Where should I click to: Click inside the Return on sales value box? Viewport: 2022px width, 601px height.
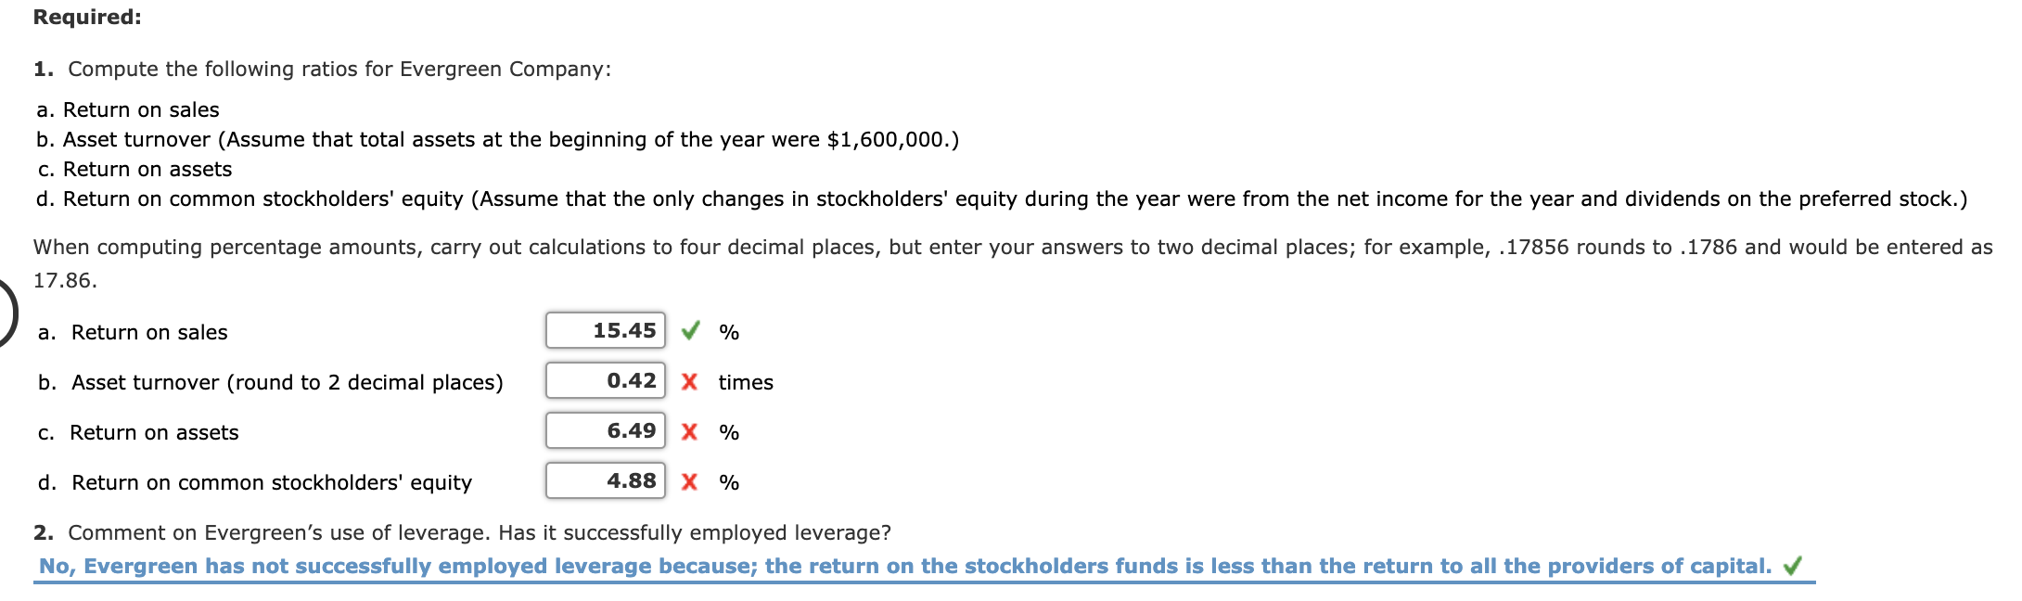[606, 329]
